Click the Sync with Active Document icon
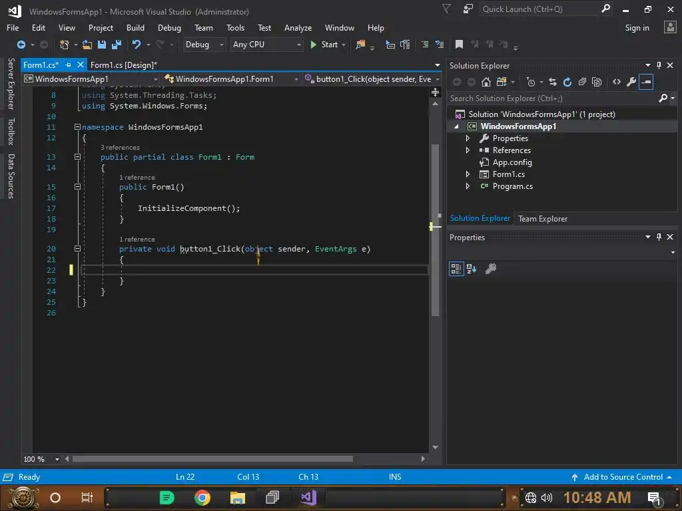The height and width of the screenshot is (511, 682). point(553,82)
